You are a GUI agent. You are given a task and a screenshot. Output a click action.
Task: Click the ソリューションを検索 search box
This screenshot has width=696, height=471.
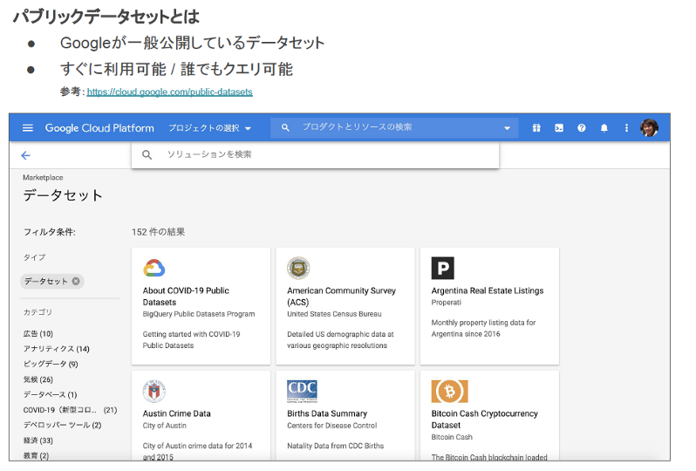pyautogui.click(x=315, y=154)
